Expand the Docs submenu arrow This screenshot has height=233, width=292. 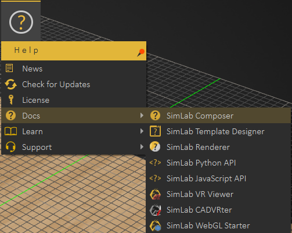tap(142, 116)
